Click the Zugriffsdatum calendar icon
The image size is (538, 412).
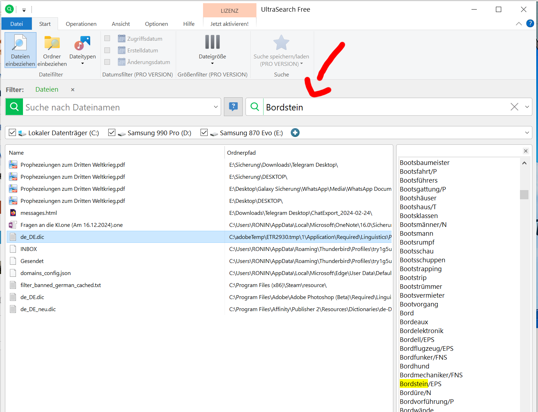[x=122, y=38]
